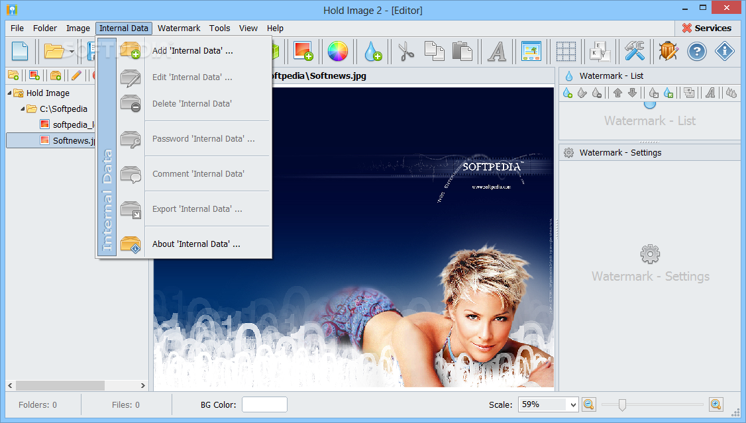Image resolution: width=746 pixels, height=423 pixels.
Task: Click the zoom in magnifier icon
Action: coord(716,404)
